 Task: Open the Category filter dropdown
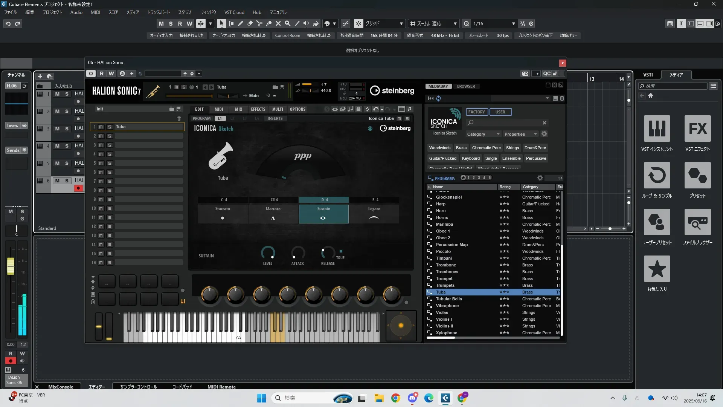click(483, 134)
